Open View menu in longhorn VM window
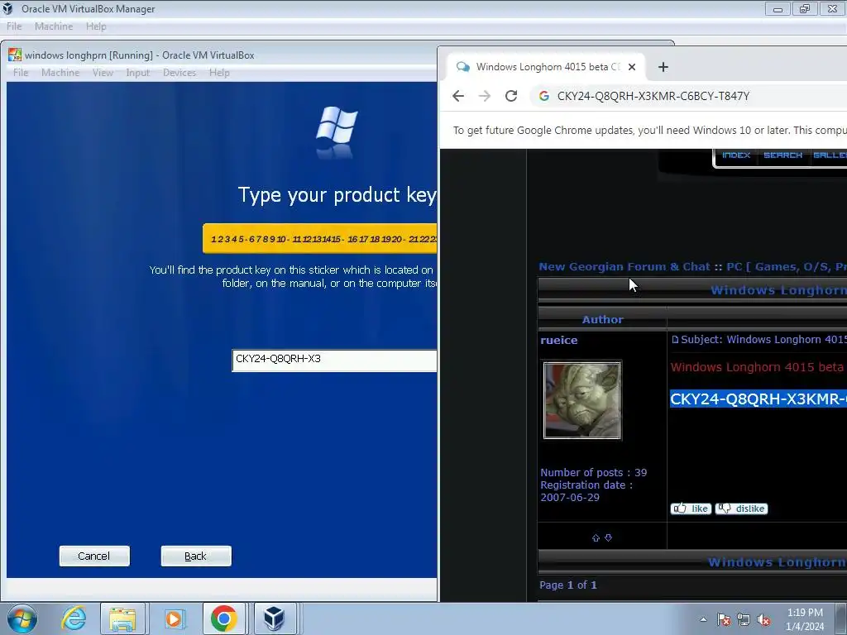The image size is (847, 635). (x=103, y=73)
